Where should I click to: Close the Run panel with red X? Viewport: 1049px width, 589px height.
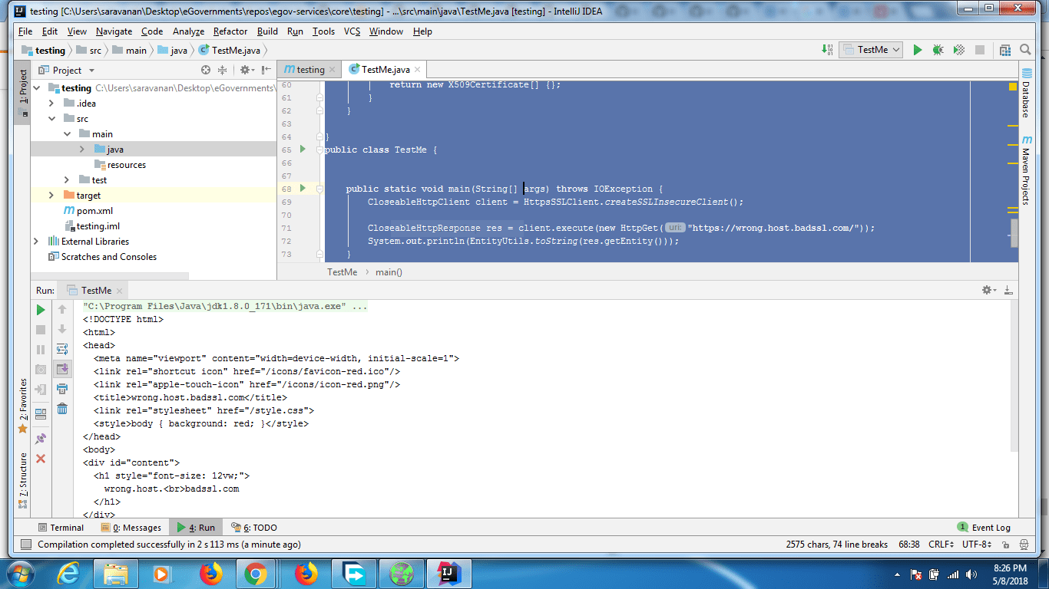[41, 459]
